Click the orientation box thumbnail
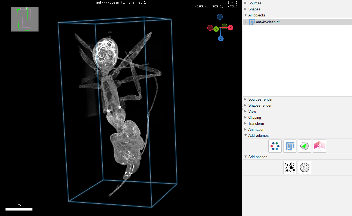Viewport: 352px width, 216px height. point(25,19)
